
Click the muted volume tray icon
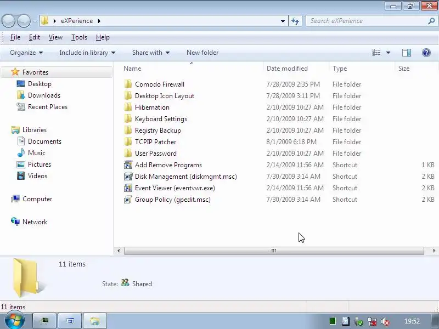point(385,321)
